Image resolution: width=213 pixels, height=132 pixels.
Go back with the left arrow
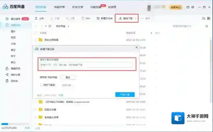click(x=36, y=26)
